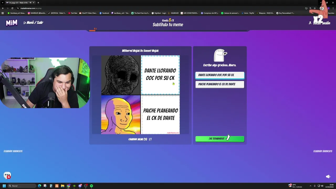Open The Best Free Live S... bookmark
Screen dimensions: 336x189
pyautogui.click(x=140, y=13)
